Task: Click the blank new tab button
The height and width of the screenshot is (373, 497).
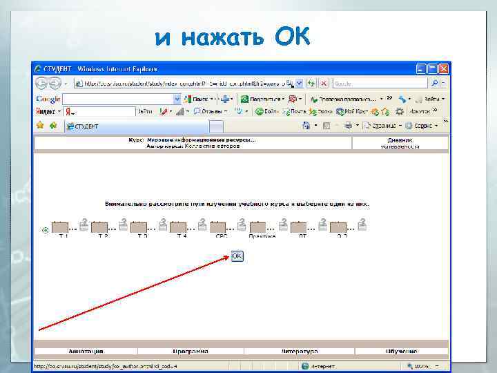Action: tap(217, 126)
